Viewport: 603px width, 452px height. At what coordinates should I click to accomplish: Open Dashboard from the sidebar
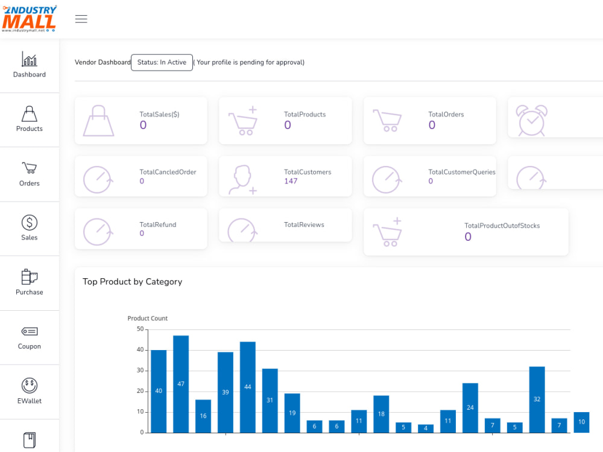(x=29, y=65)
